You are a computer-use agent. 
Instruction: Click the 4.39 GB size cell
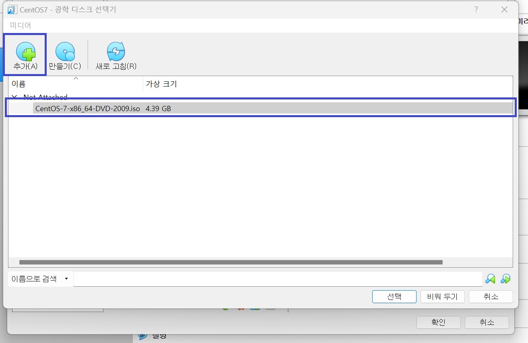tap(158, 108)
